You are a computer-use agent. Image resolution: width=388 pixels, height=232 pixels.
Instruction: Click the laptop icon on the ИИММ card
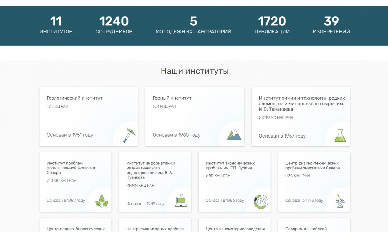pyautogui.click(x=181, y=201)
